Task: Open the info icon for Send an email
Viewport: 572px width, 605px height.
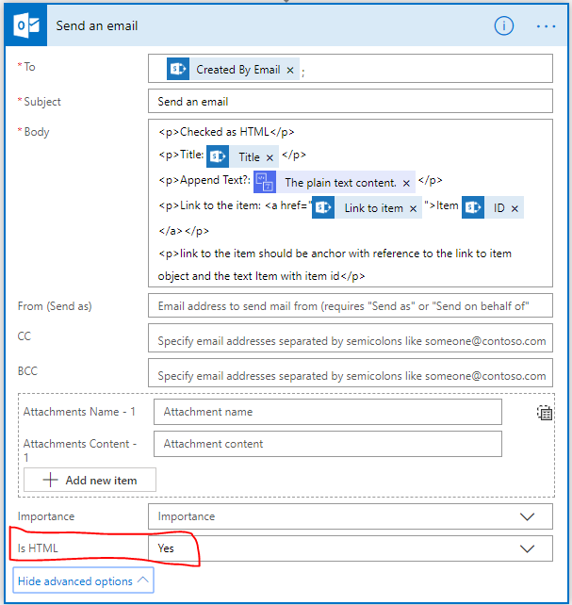Action: [x=504, y=26]
